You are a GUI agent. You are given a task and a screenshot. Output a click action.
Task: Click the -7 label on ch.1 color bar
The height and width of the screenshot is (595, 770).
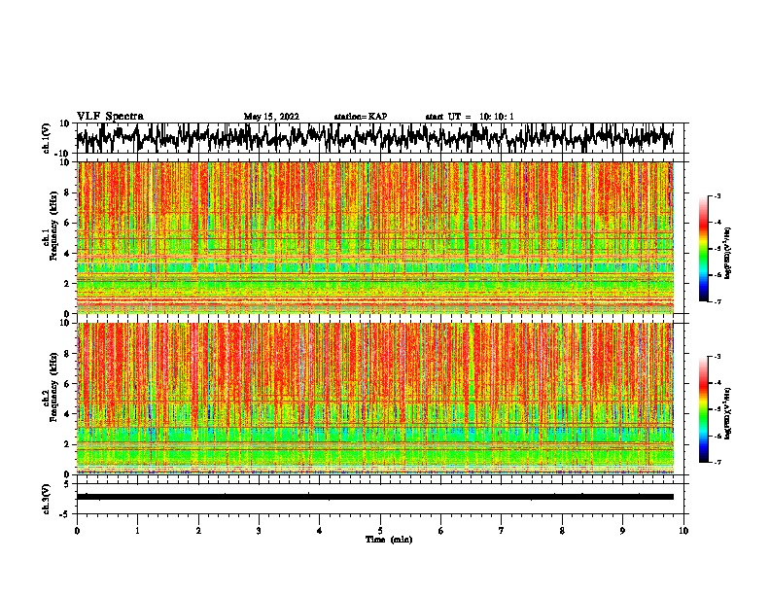click(x=717, y=301)
